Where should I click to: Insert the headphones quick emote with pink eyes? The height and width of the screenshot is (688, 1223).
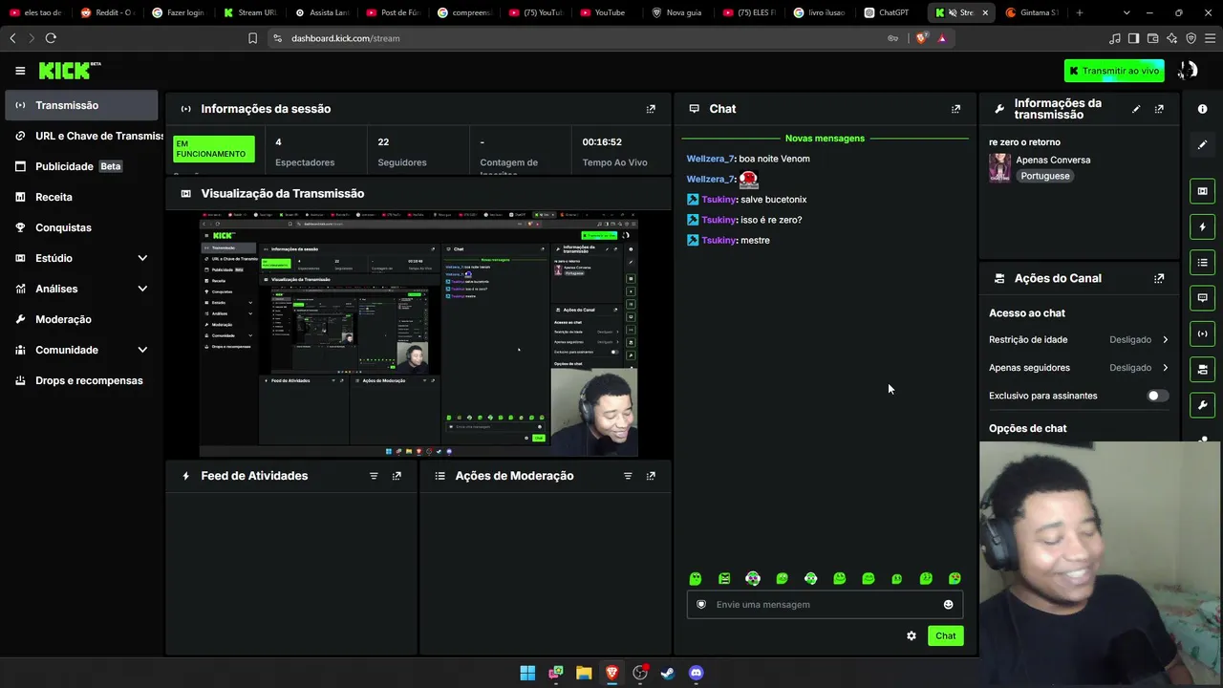click(753, 578)
